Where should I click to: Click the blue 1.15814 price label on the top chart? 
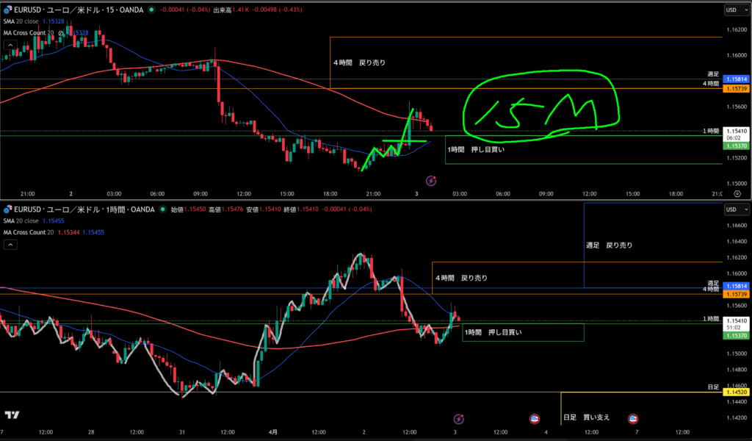coord(736,79)
